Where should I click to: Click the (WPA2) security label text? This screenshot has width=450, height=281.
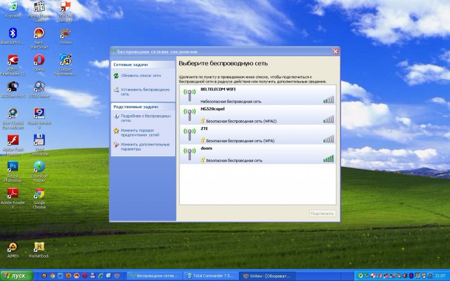[269, 121]
